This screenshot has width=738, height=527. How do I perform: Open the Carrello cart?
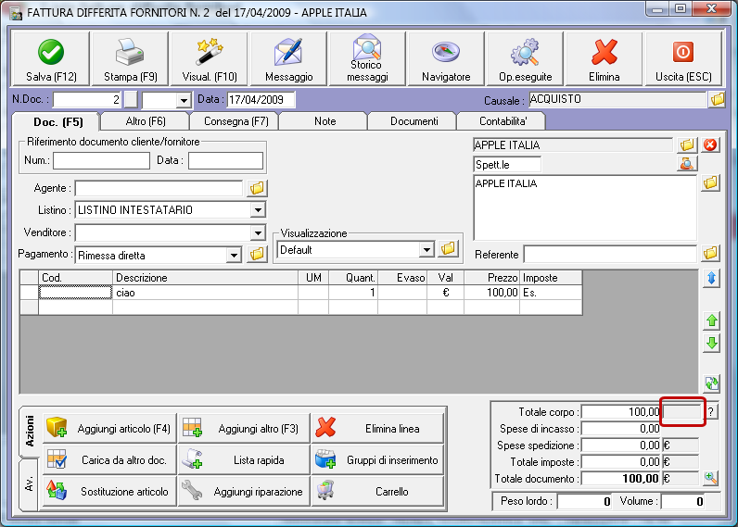pyautogui.click(x=378, y=491)
